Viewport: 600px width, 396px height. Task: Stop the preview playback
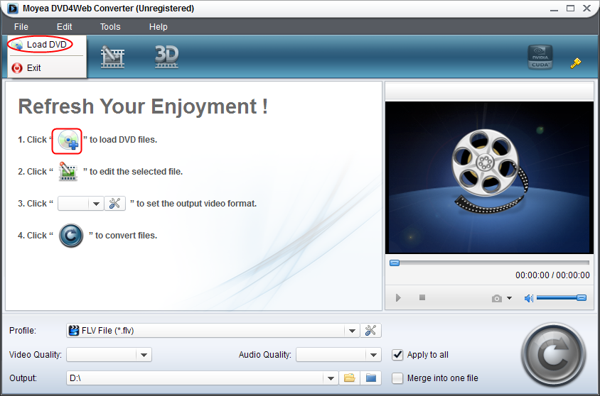(422, 297)
